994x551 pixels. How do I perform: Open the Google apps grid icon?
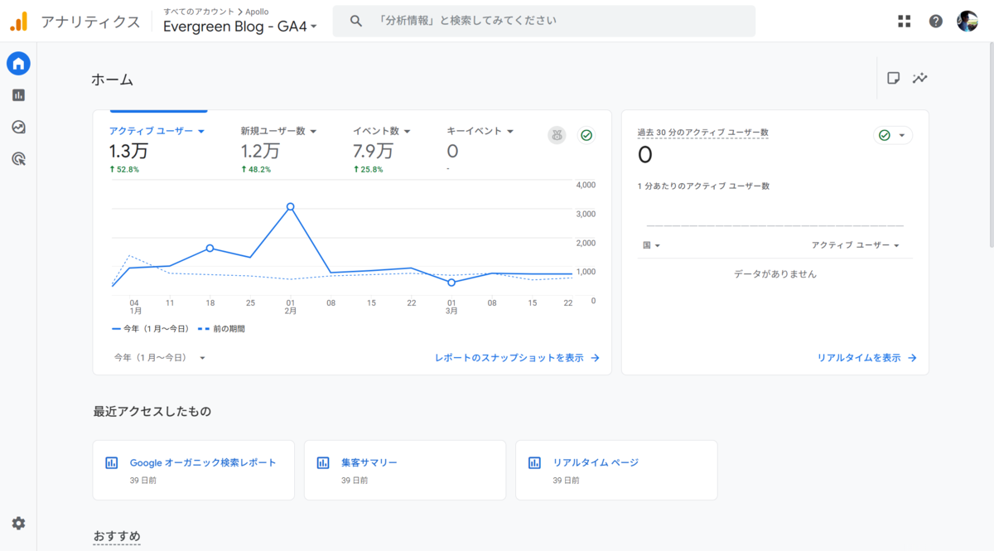[905, 22]
